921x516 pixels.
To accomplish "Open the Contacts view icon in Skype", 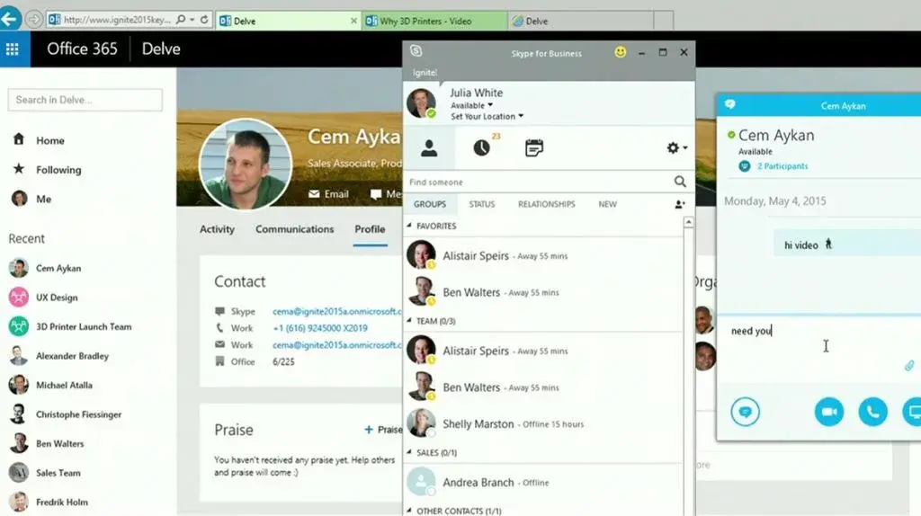I will coord(429,148).
